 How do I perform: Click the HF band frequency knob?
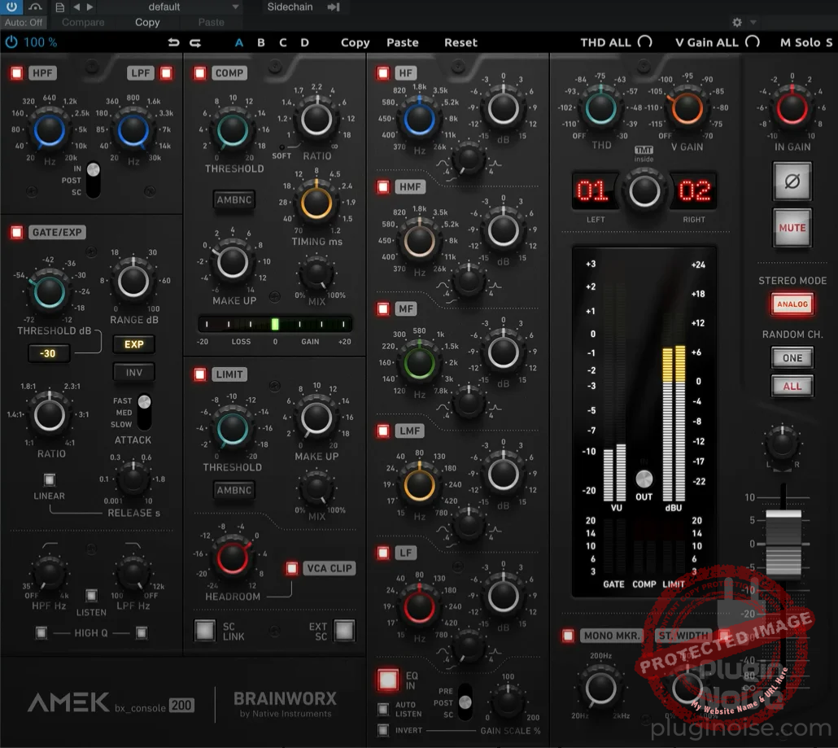tap(420, 119)
